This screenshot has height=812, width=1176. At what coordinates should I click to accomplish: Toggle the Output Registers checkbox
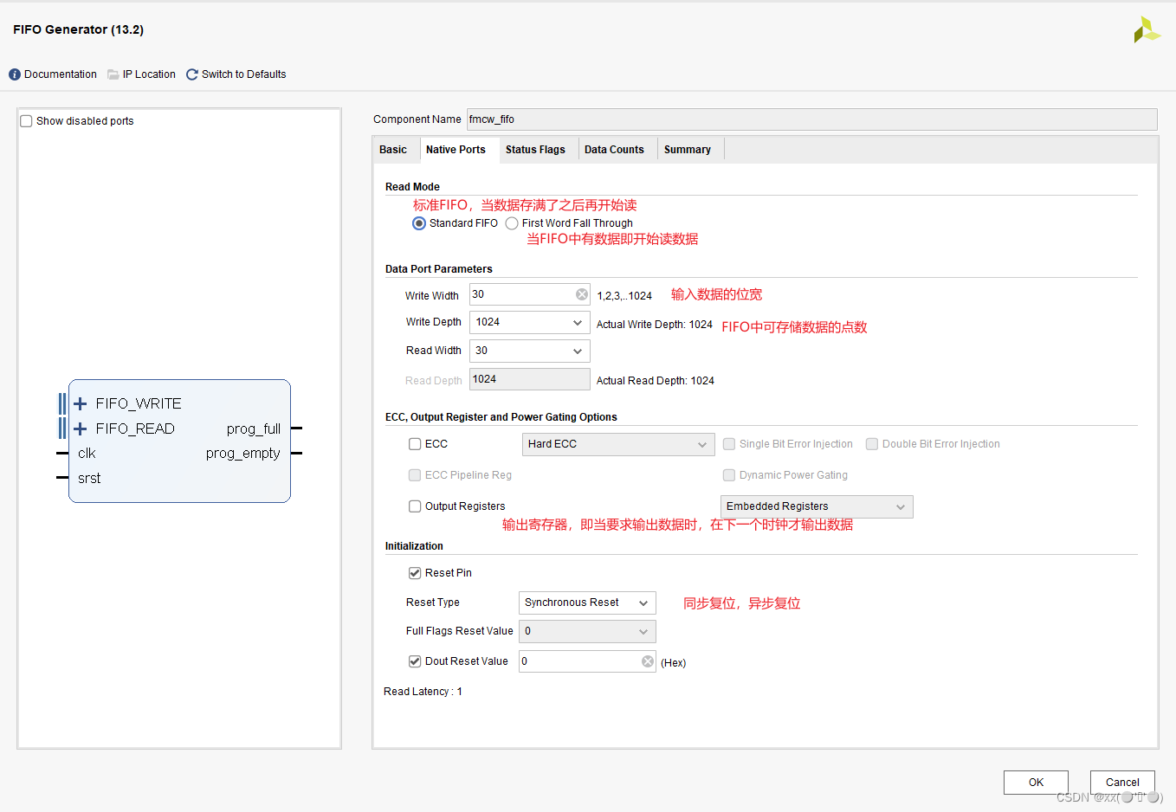click(415, 506)
